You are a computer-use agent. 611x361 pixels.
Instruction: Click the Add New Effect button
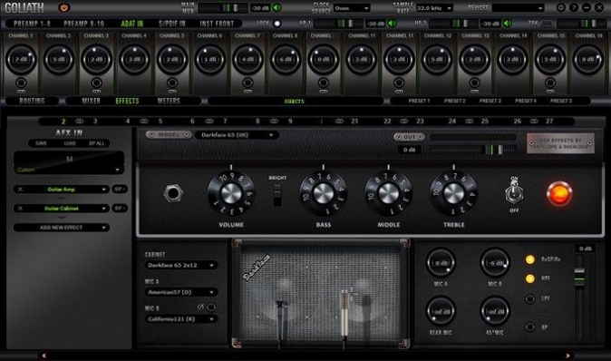[x=62, y=228]
